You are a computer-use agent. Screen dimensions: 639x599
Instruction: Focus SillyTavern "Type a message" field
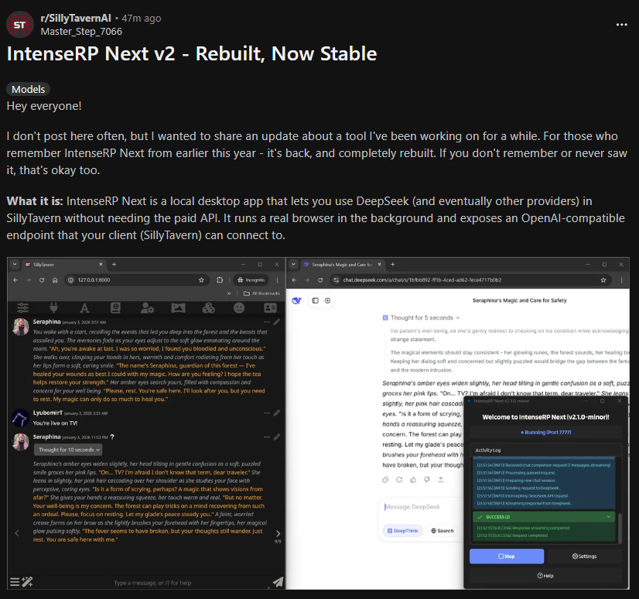coord(152,583)
